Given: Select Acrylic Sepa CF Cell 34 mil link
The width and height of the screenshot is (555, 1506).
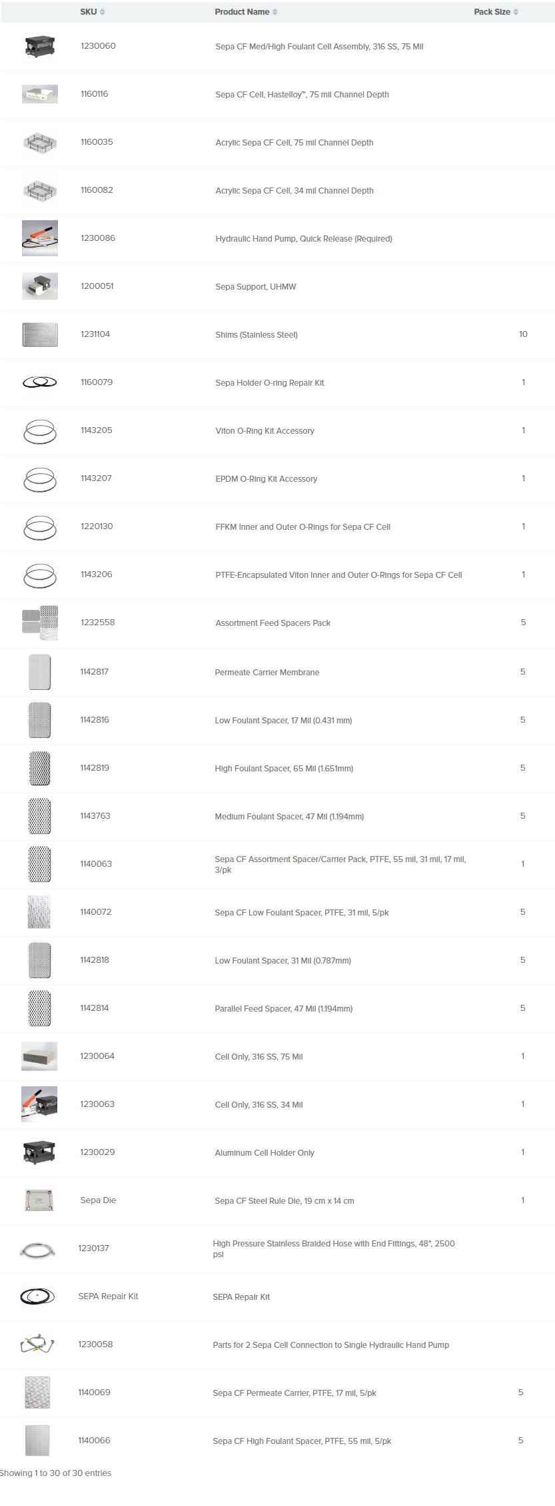Looking at the screenshot, I should click(294, 191).
